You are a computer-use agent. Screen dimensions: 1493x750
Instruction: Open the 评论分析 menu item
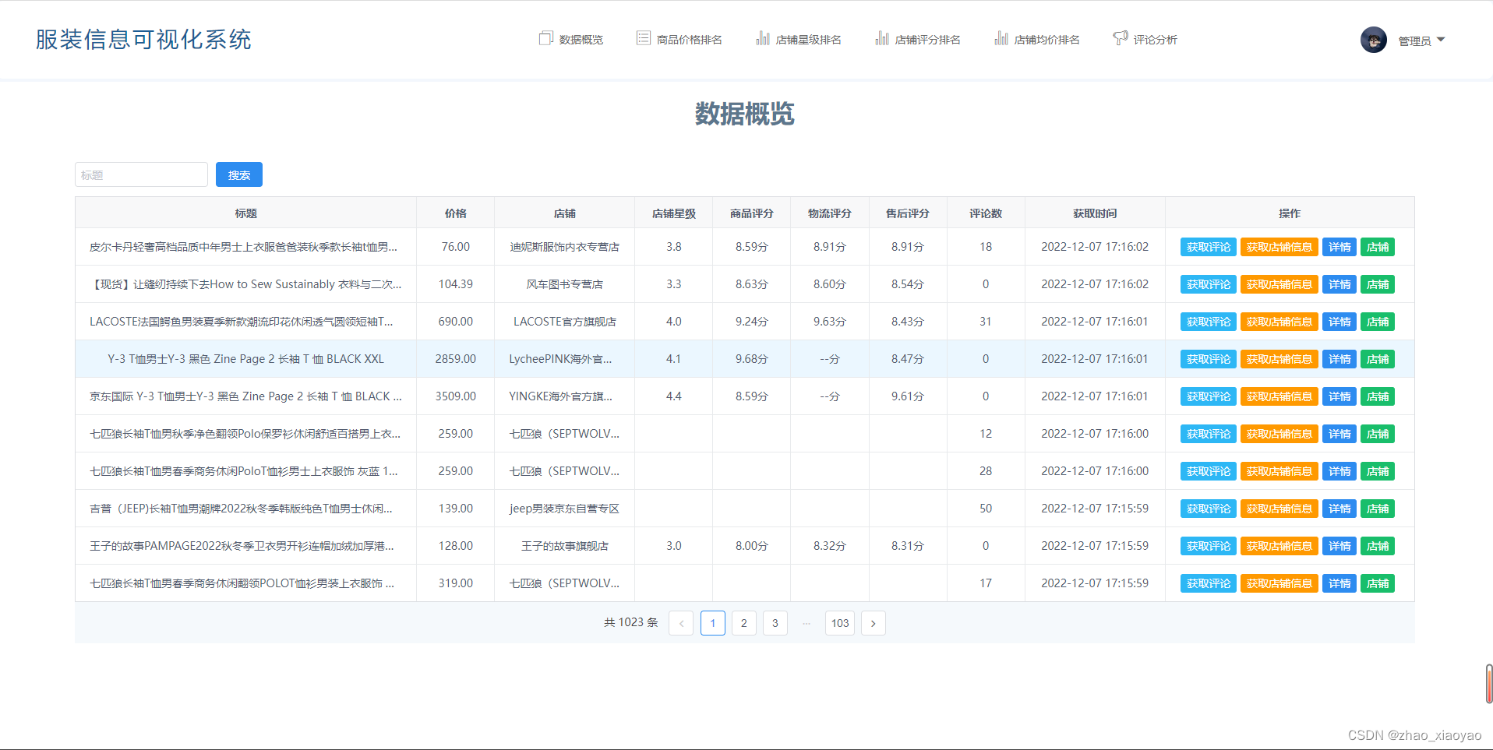[x=1145, y=39]
